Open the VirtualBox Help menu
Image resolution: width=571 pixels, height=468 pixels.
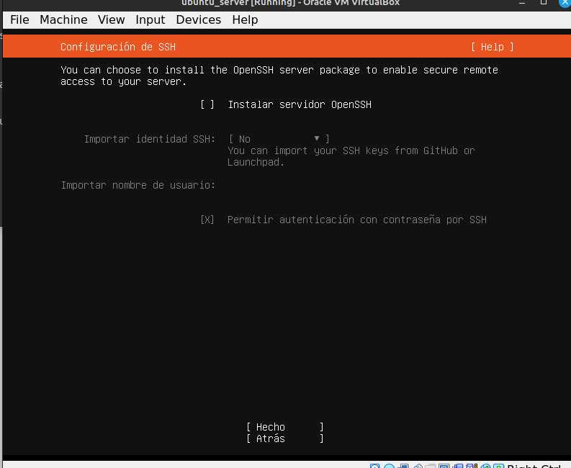[245, 19]
